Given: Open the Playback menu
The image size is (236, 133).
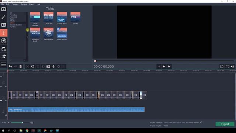Looking at the screenshot, I should tap(15, 4).
